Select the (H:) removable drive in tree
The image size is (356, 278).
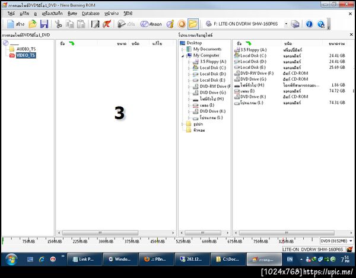[x=212, y=99]
